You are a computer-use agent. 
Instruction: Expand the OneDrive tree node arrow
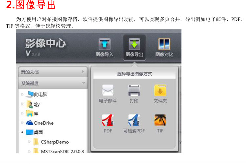23,123
